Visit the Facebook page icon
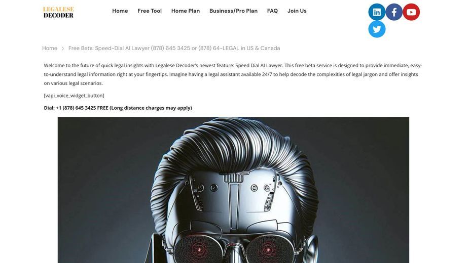Screen dimensions: 469x263 [394, 12]
